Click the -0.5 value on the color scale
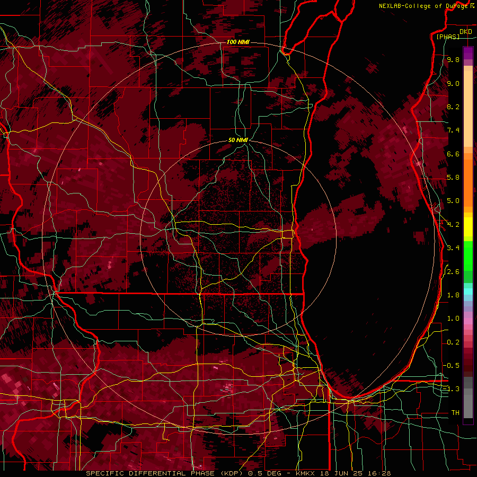The image size is (477, 477). click(451, 365)
